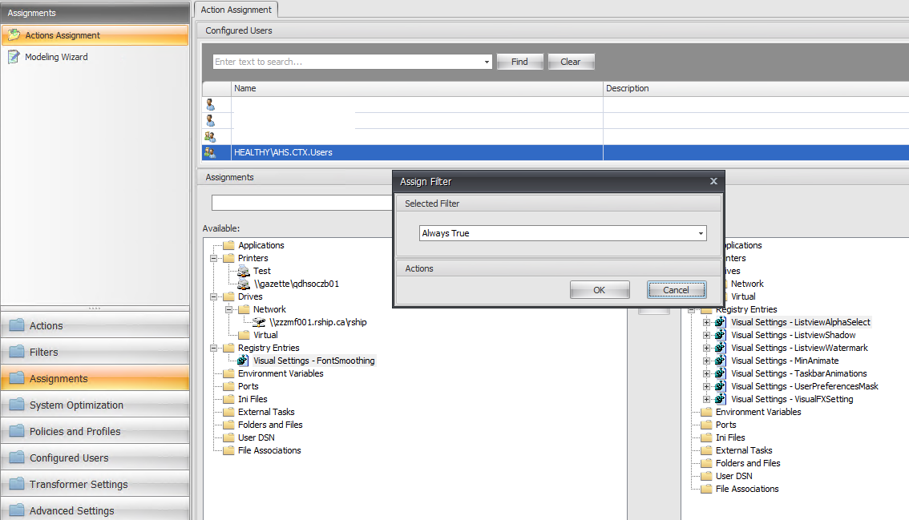Click the Name column header
The height and width of the screenshot is (520, 909).
(x=417, y=88)
